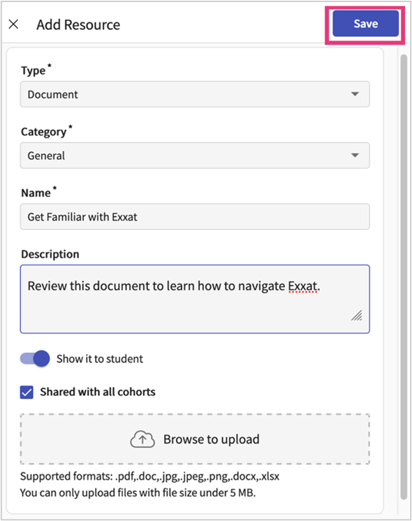This screenshot has width=412, height=521.
Task: Uncheck the Shared with all cohorts checkbox
Action: (27, 392)
